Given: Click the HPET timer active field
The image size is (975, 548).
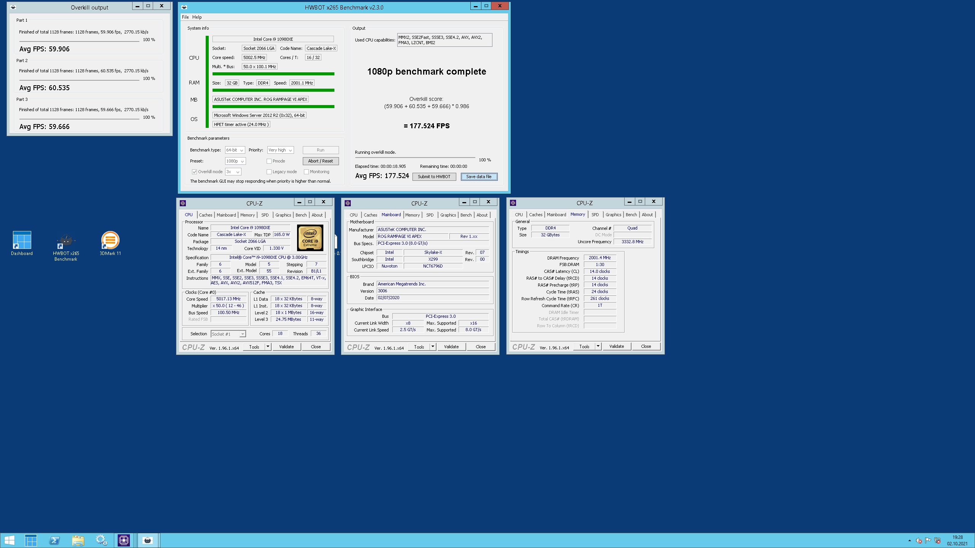Looking at the screenshot, I should pyautogui.click(x=241, y=124).
